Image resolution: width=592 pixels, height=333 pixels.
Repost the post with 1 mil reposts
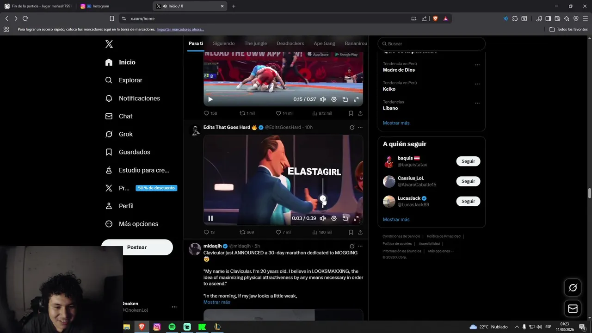click(247, 113)
